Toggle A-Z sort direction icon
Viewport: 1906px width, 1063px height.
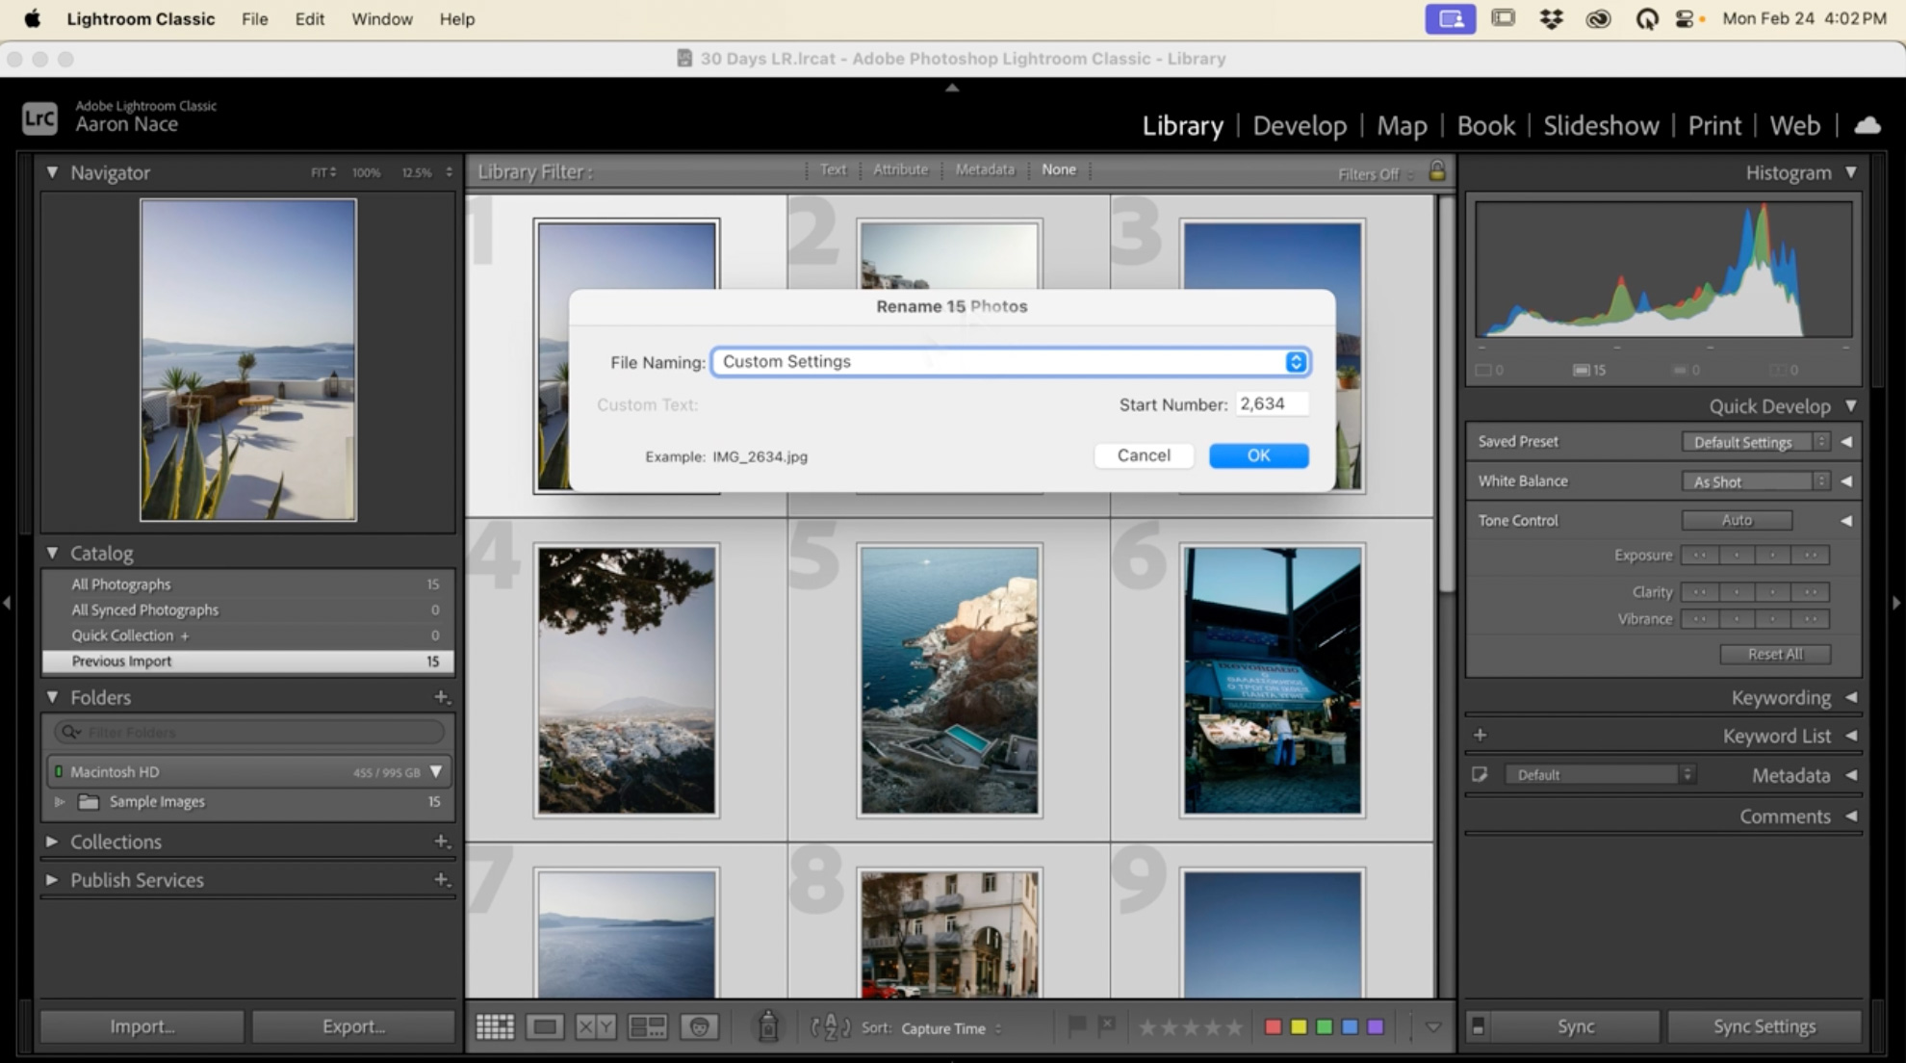coord(830,1027)
